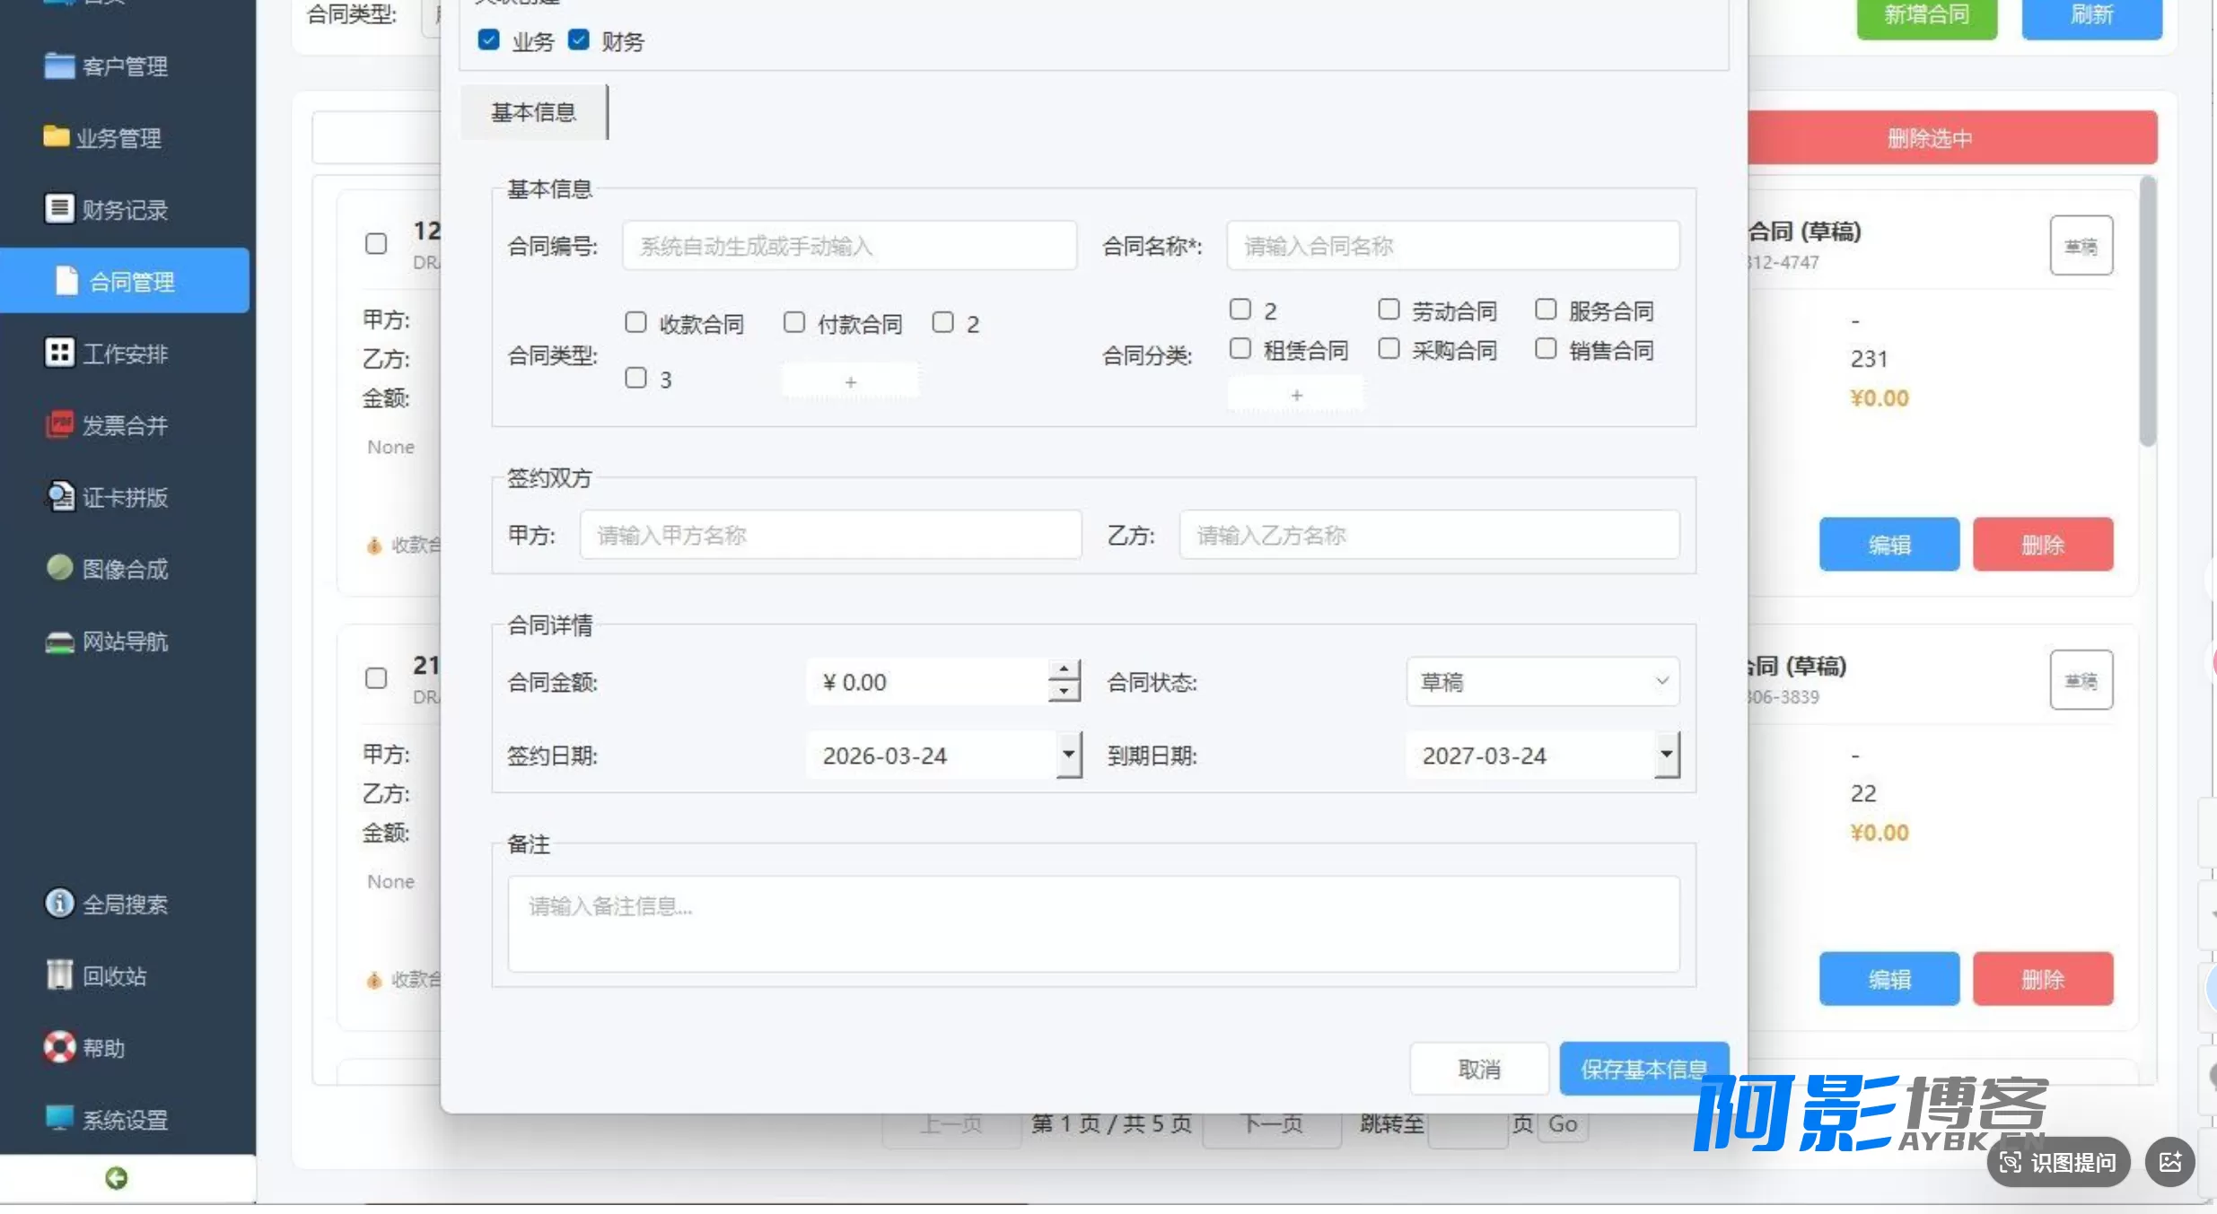2217x1214 pixels.
Task: Check 采购合同 category
Action: tap(1389, 348)
